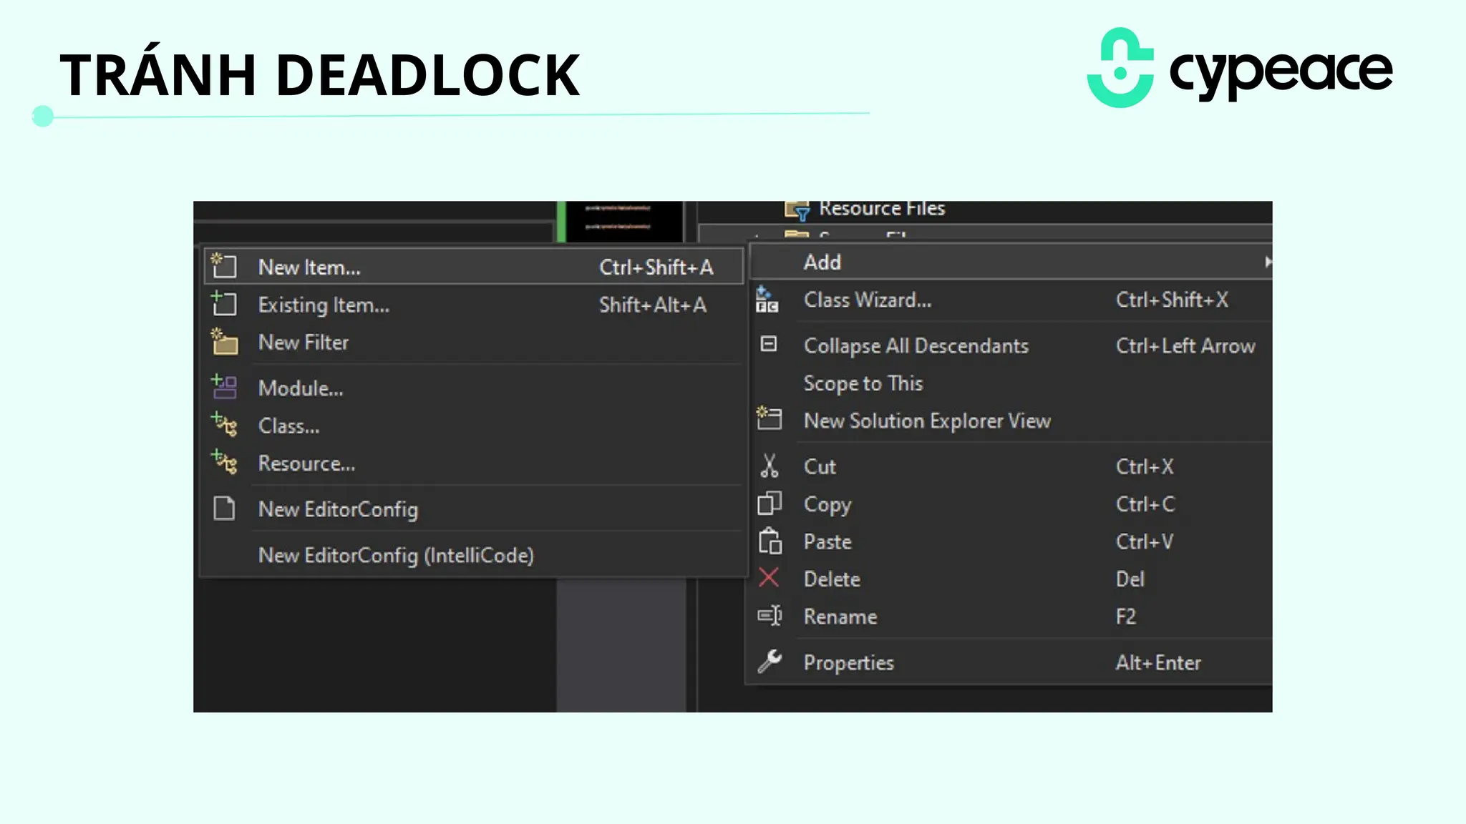Choose New EditorConfig (IntelliCode) entry

(474, 556)
